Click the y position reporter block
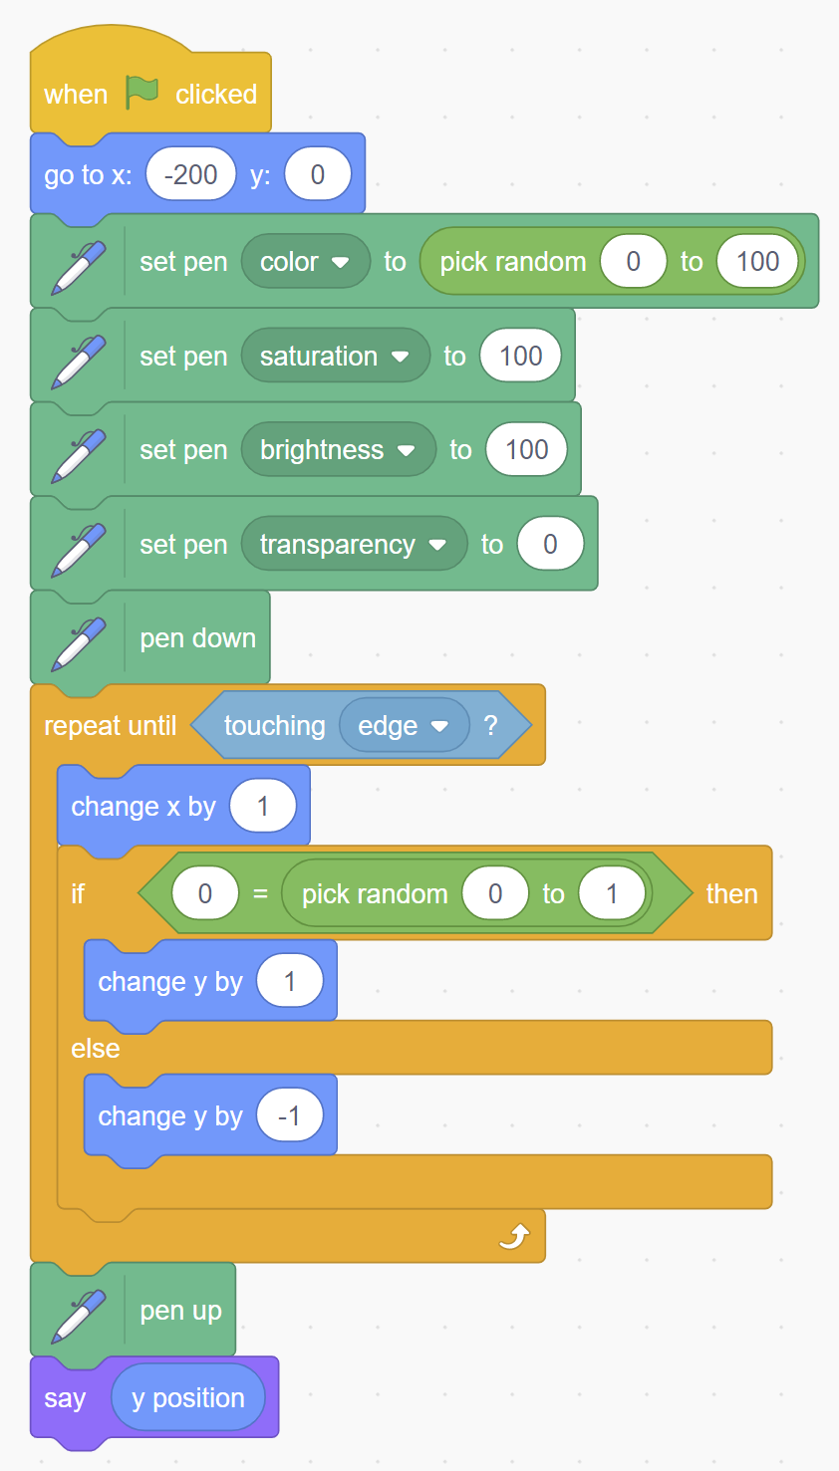Viewport: 839px width, 1471px height. click(x=188, y=1397)
